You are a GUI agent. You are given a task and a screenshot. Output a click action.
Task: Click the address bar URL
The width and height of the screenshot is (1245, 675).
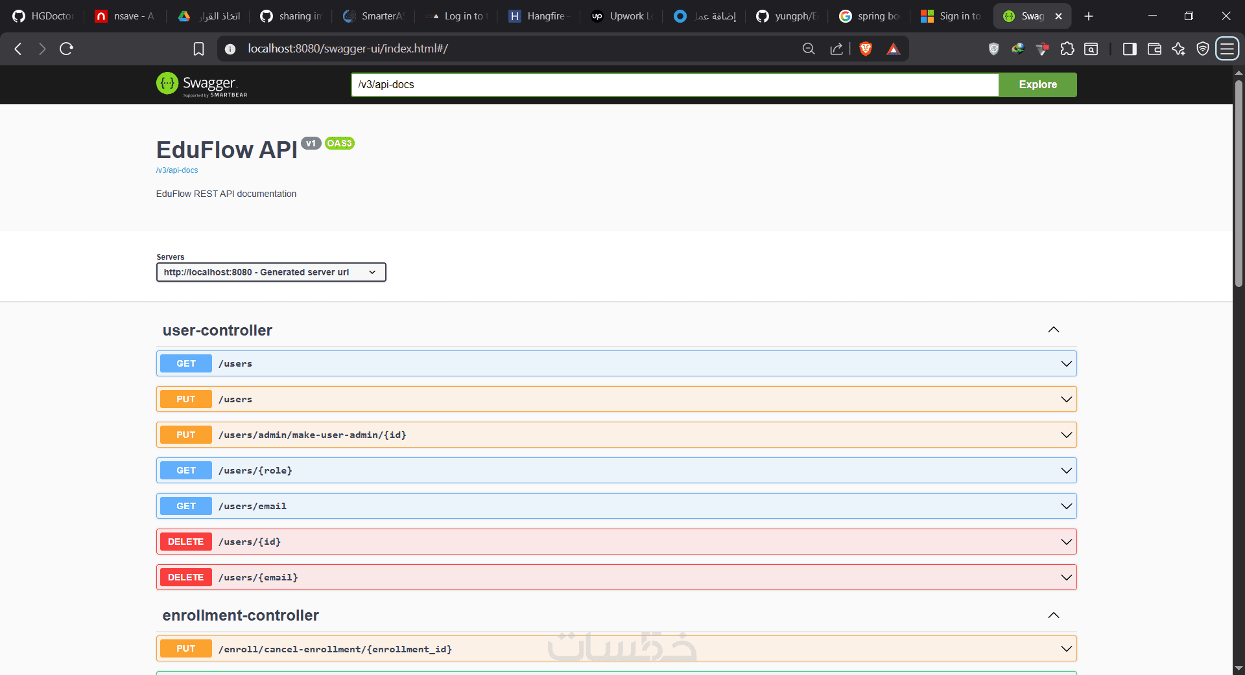(x=348, y=49)
